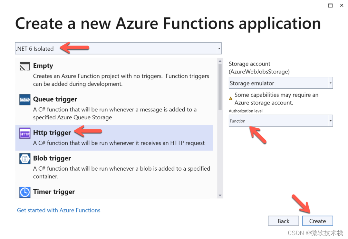Select the Blob trigger icon
348x239 pixels.
coord(24,158)
